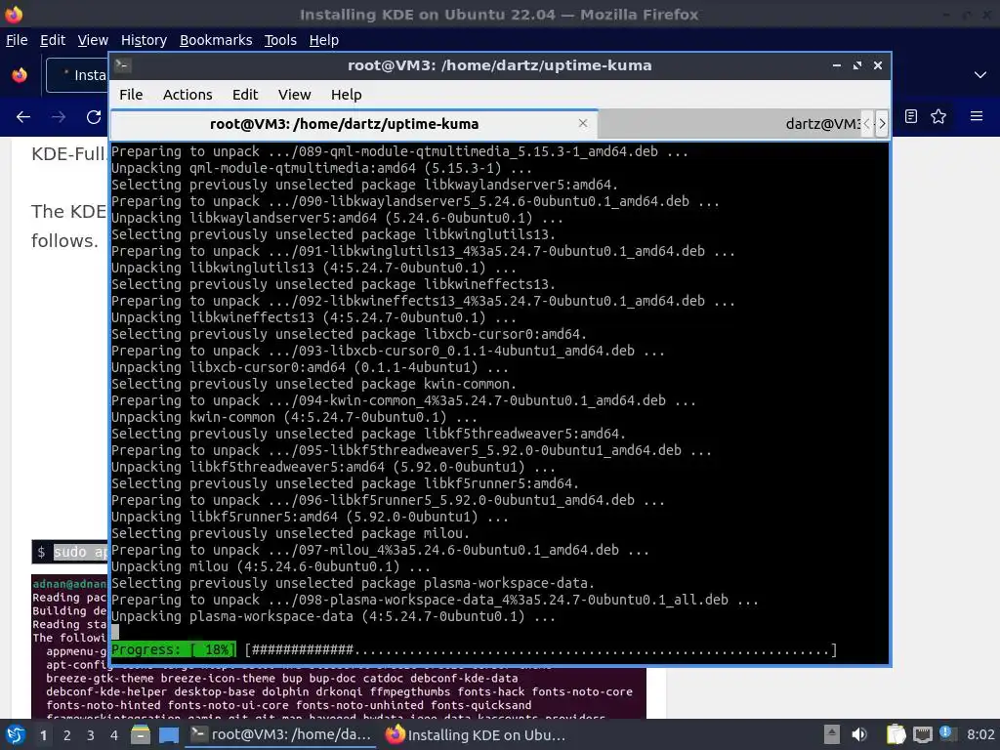Image resolution: width=1000 pixels, height=750 pixels.
Task: Click the network status tray icon
Action: [922, 735]
